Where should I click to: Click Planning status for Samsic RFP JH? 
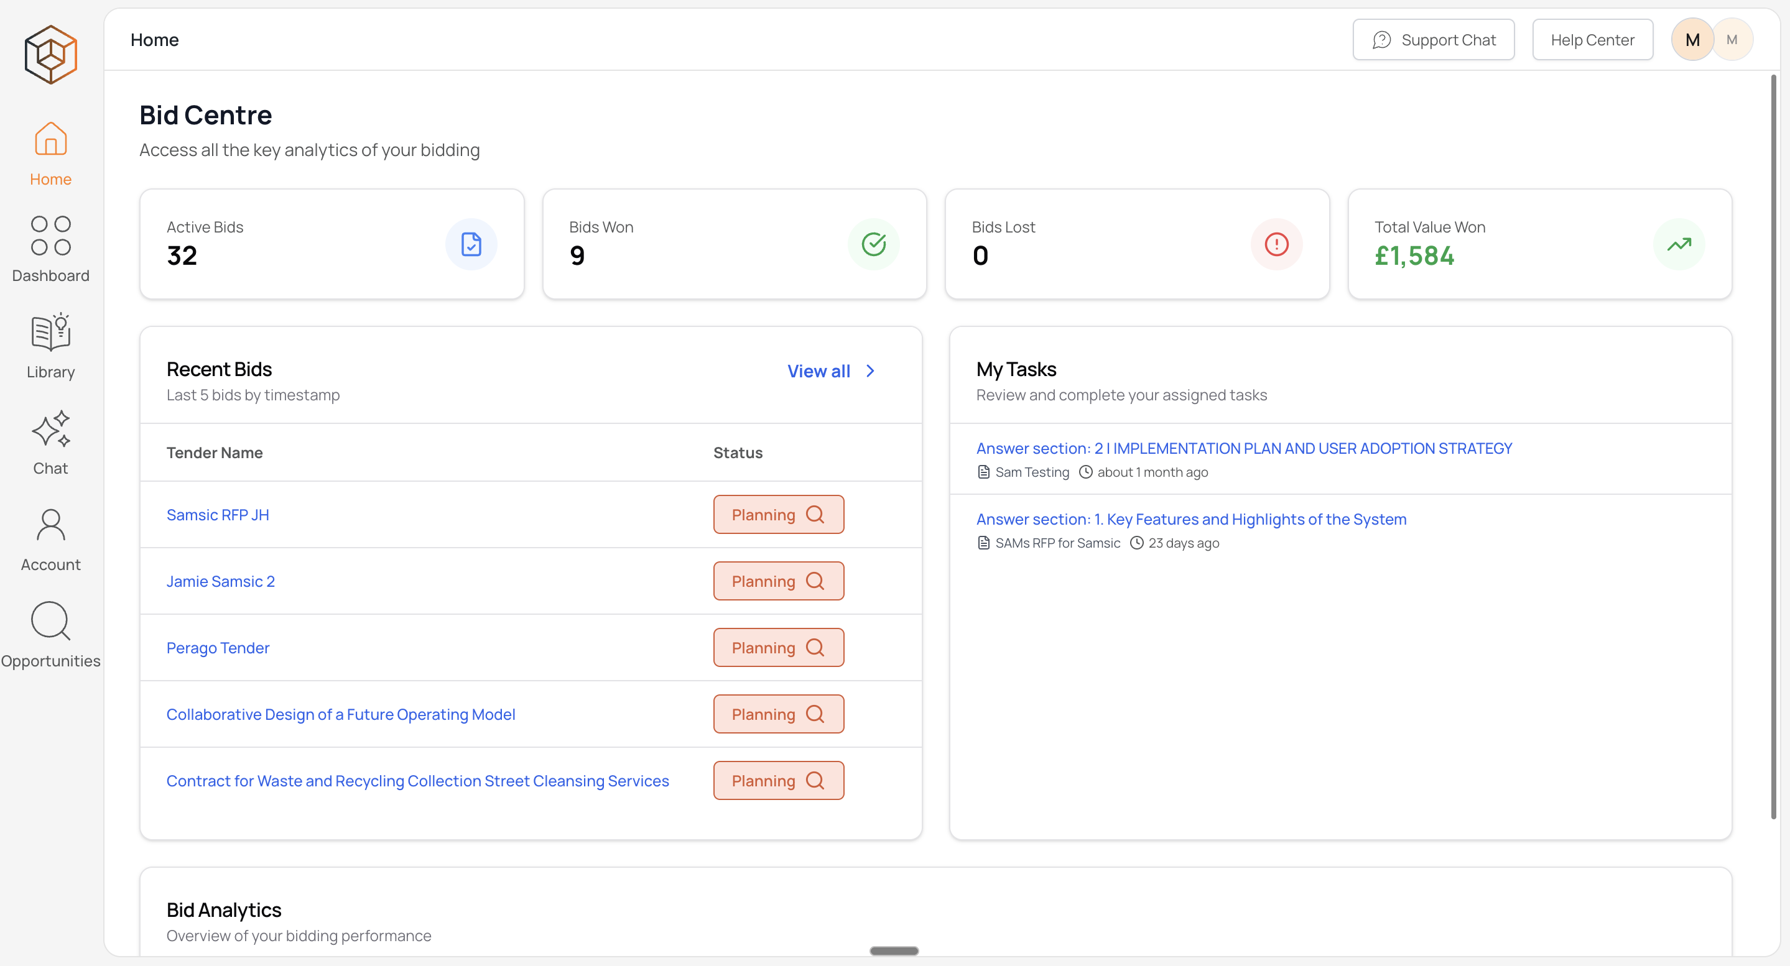pos(778,515)
